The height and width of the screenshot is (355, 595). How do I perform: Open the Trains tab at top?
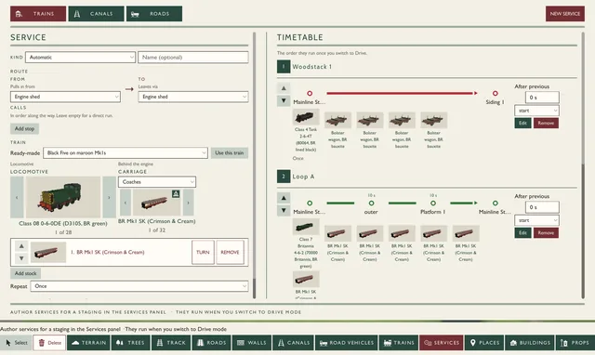pos(38,14)
